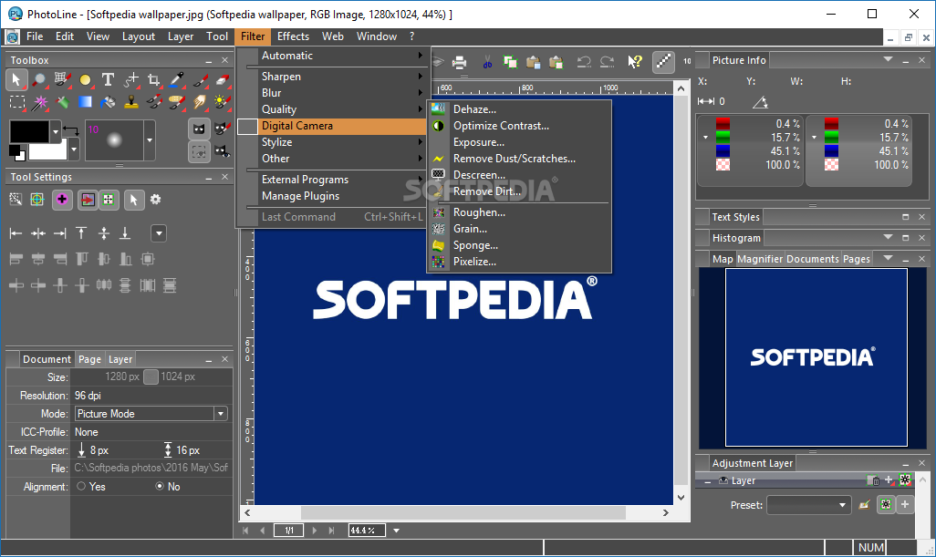Screen dimensions: 936x557
Task: Select the eyedropper color picker tool
Action: click(177, 79)
